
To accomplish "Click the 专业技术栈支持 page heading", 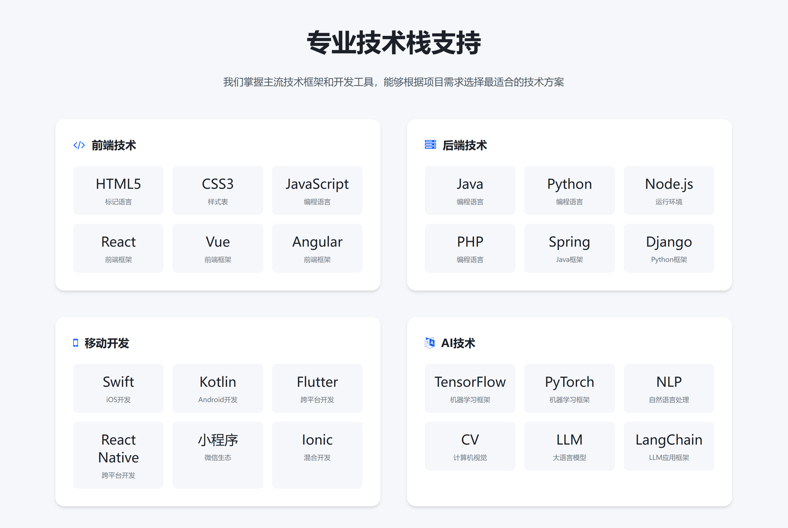I will [393, 43].
